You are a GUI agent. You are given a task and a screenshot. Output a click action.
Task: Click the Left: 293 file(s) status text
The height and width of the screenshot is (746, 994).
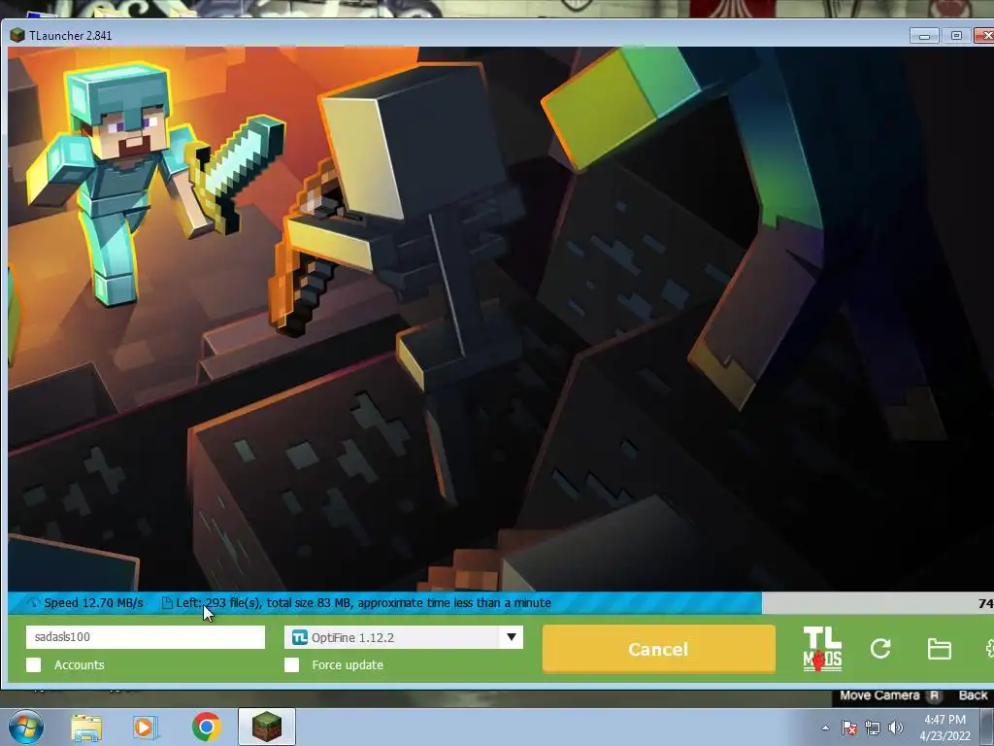[363, 603]
